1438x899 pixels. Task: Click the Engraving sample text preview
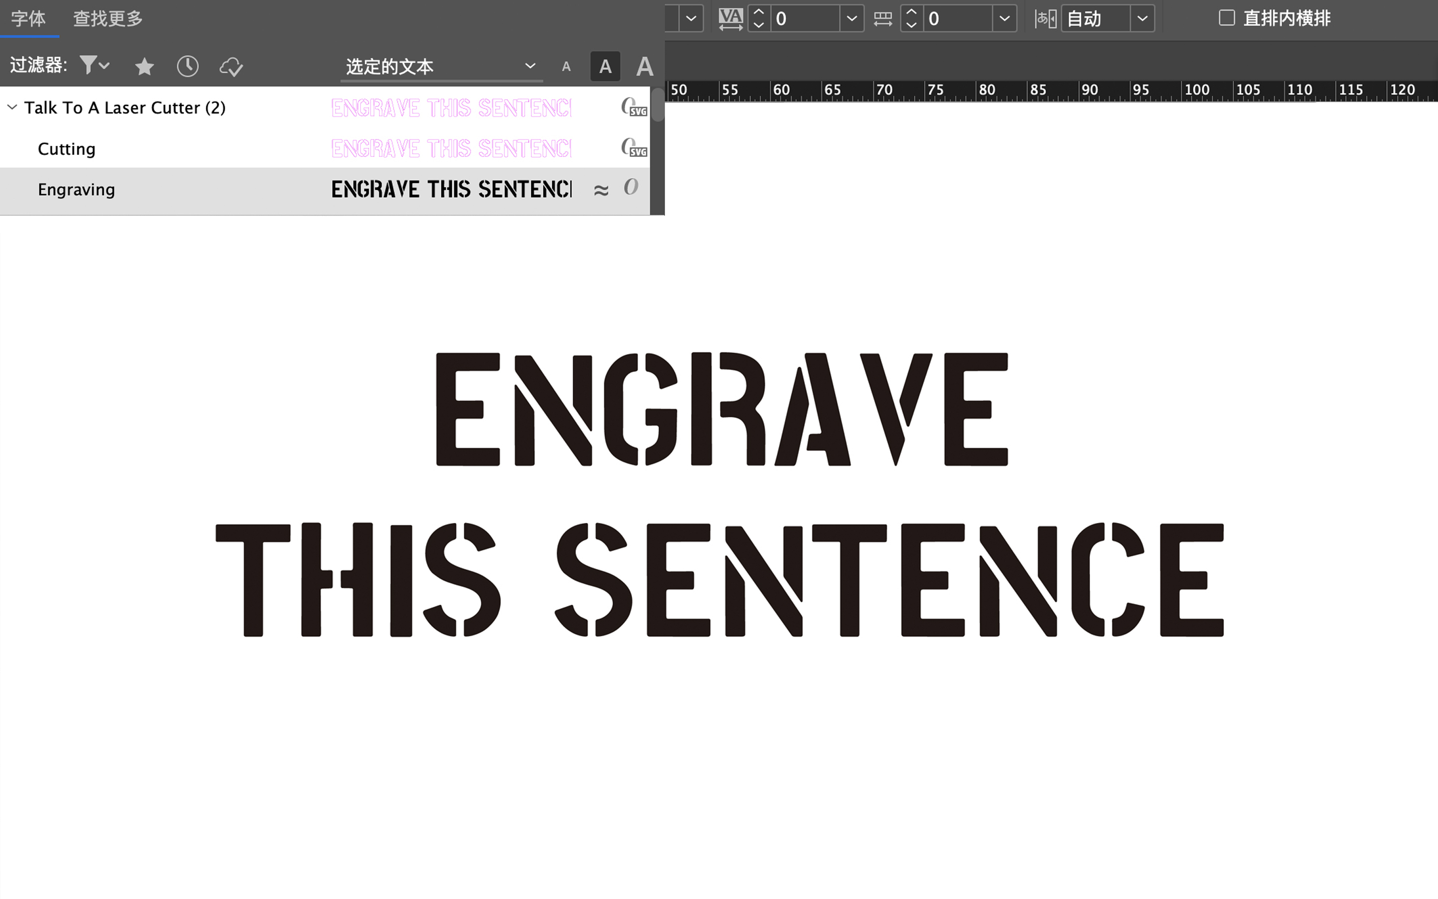451,190
